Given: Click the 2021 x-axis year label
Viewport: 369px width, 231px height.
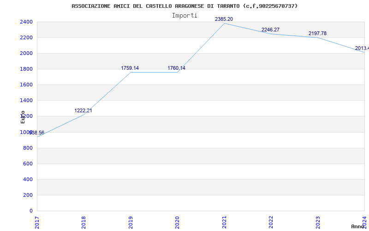Looking at the screenshot, I should 224,222.
